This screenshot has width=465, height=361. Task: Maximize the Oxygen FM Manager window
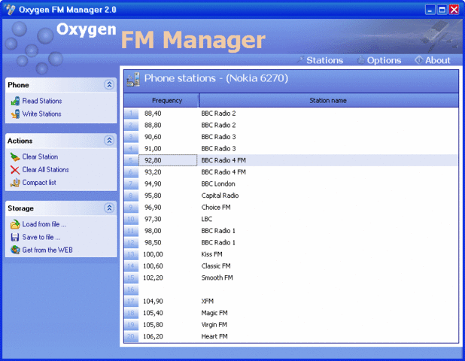point(442,10)
